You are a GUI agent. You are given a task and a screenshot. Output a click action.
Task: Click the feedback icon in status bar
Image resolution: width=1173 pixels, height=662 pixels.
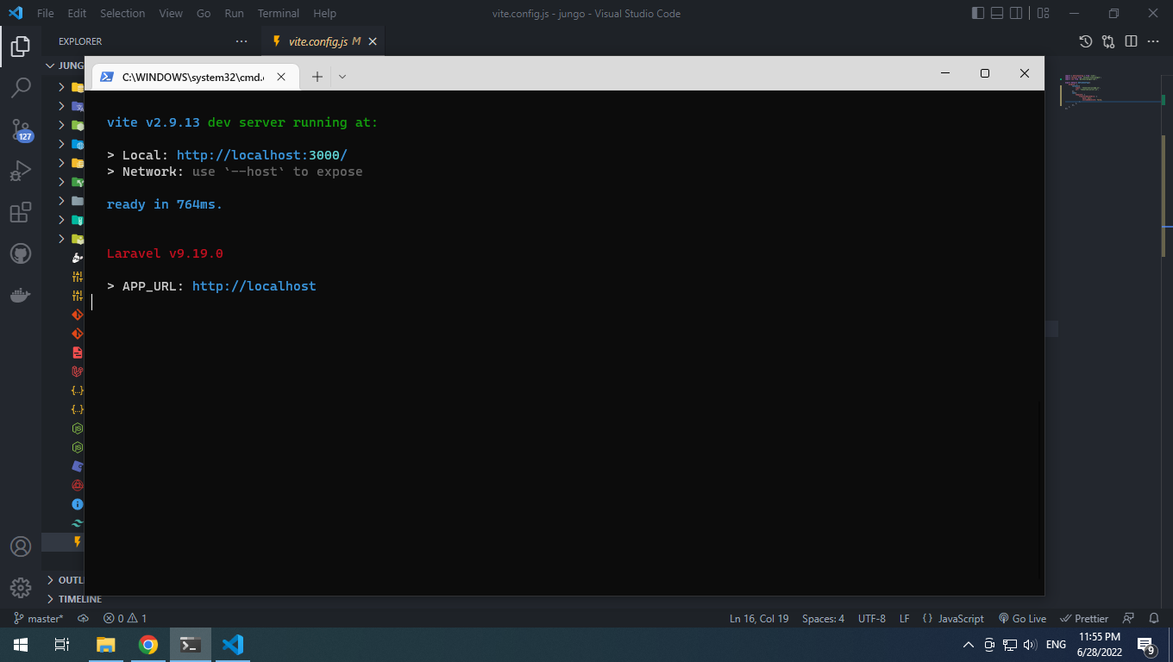coord(1128,619)
